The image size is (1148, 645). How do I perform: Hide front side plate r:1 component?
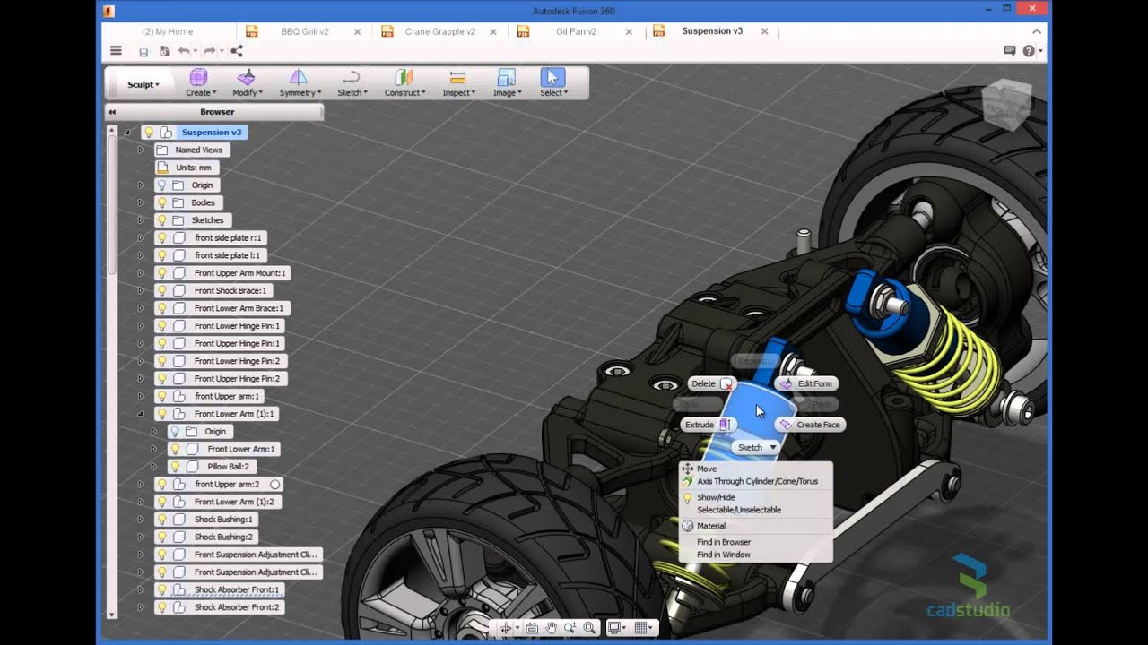tap(161, 238)
